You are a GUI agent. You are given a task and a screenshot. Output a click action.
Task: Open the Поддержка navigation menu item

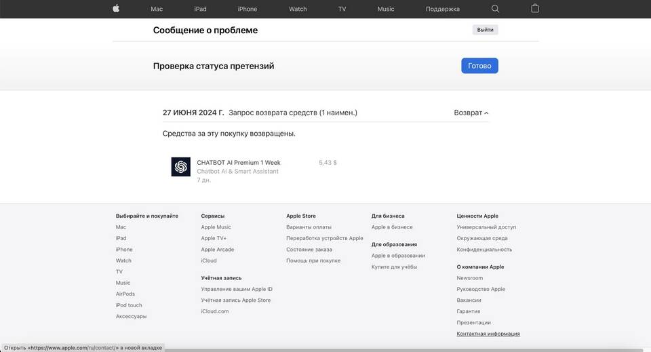tap(443, 9)
